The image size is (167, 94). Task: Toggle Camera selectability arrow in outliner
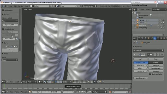pyautogui.click(x=161, y=20)
